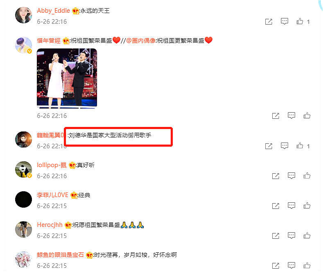Reply to 李菲儿LOVE's comment 经典
The width and height of the screenshot is (323, 274).
coord(291,205)
